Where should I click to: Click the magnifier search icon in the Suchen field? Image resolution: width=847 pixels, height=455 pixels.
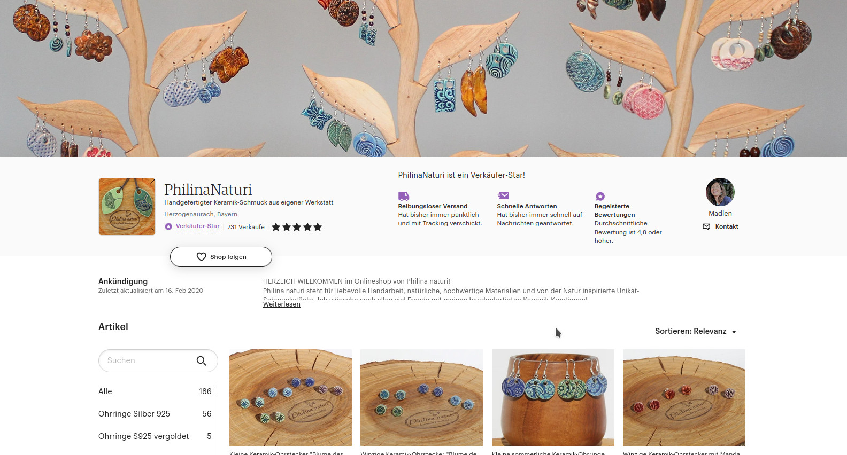tap(201, 361)
